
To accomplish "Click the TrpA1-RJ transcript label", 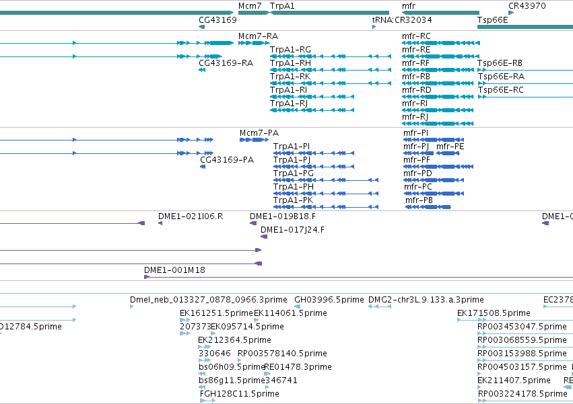I will tap(289, 104).
